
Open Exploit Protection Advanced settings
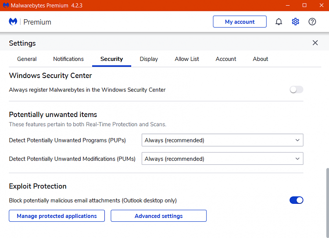[x=159, y=216]
